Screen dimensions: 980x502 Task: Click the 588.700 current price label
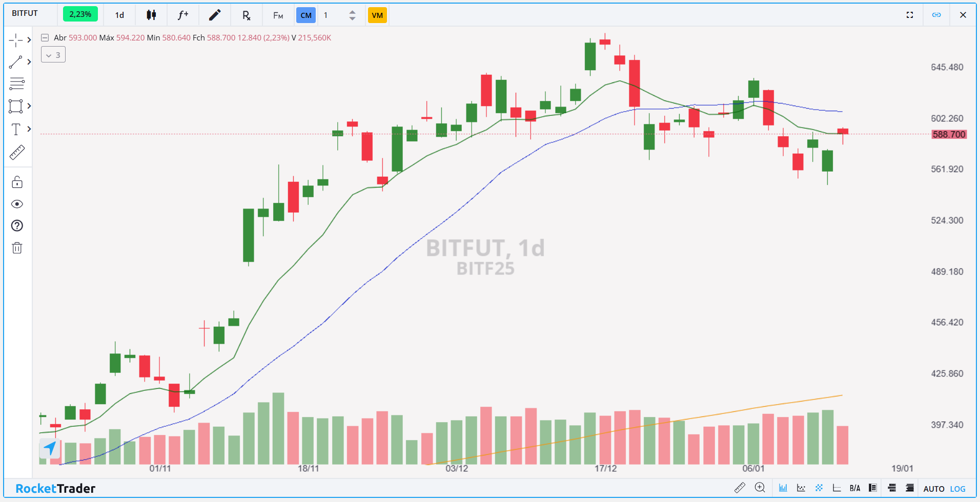[949, 134]
